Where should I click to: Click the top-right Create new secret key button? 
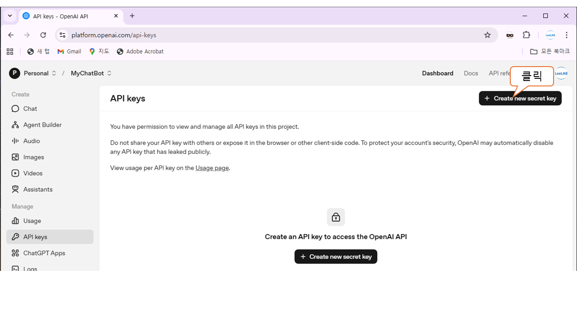click(x=520, y=99)
